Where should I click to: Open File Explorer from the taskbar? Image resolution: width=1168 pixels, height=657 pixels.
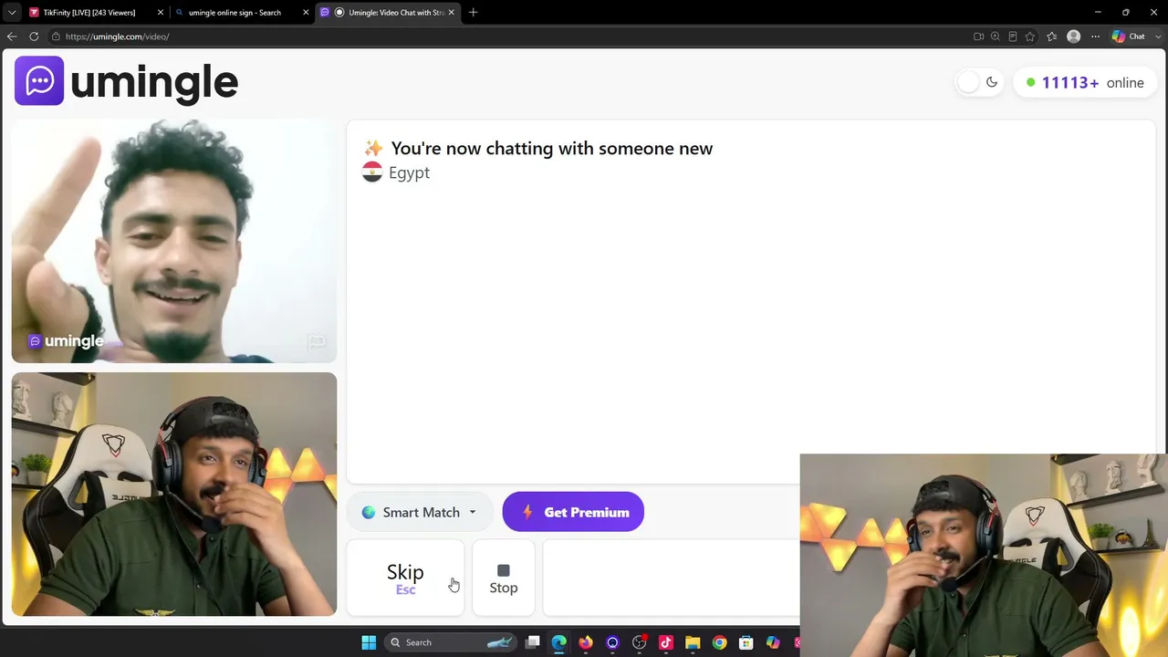tap(693, 642)
